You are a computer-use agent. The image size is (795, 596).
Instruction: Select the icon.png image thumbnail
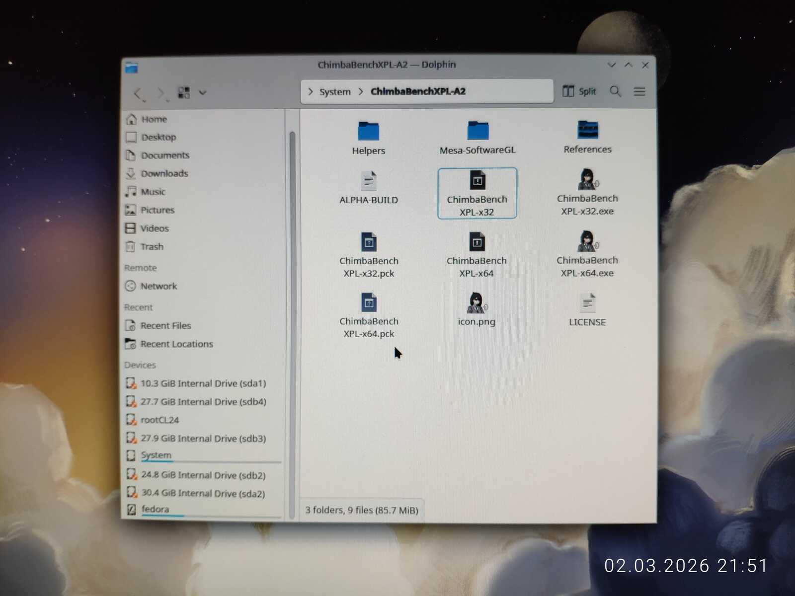pos(477,302)
